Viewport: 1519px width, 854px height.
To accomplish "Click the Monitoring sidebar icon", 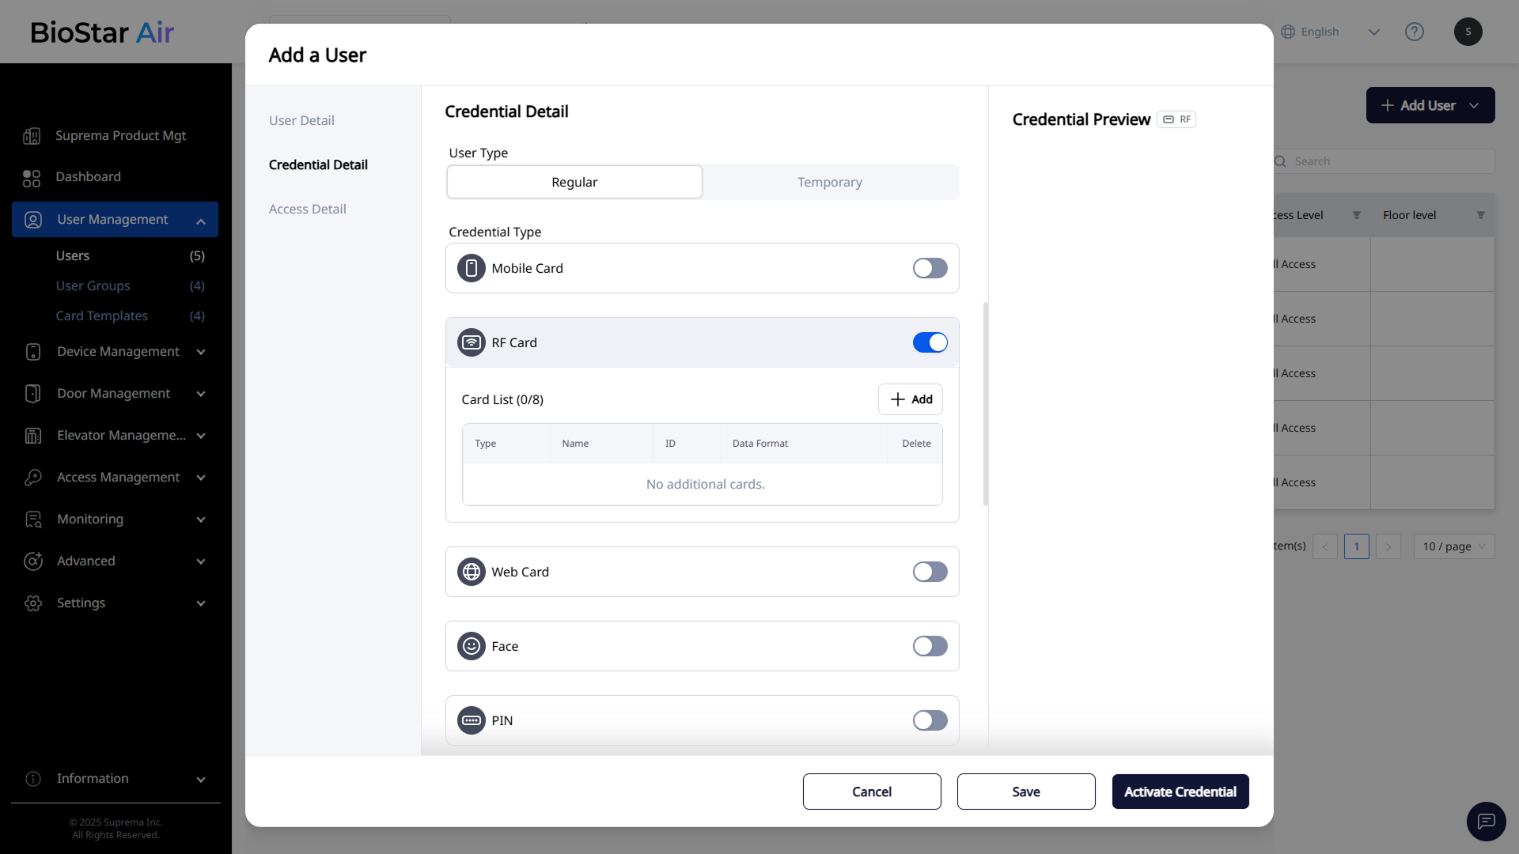I will point(33,520).
